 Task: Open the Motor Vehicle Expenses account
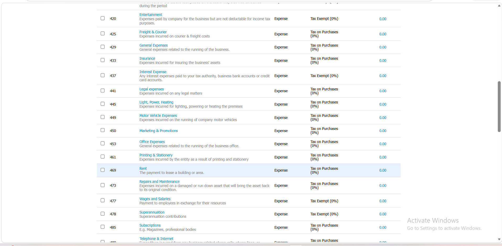[x=158, y=116]
